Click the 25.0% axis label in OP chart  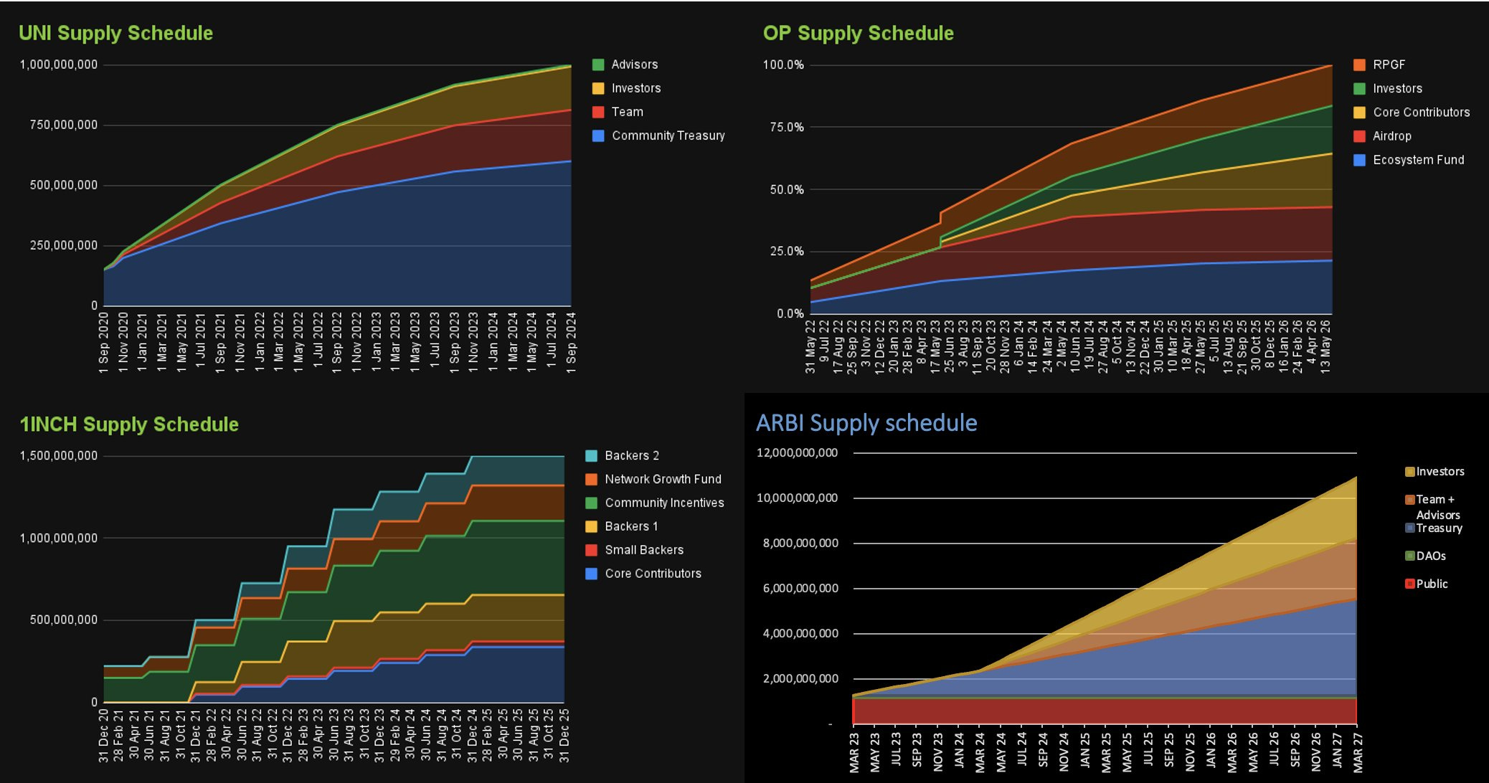point(787,251)
